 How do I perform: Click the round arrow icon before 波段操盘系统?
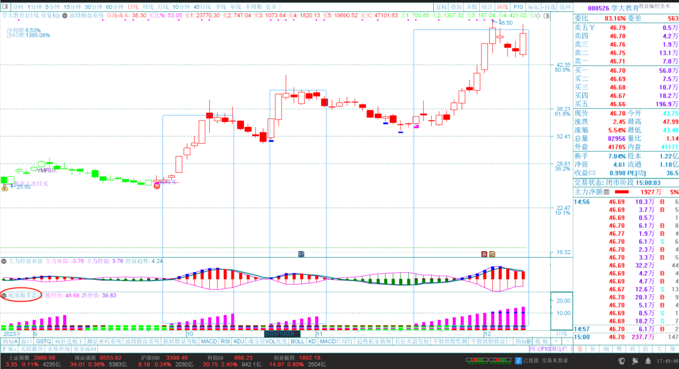pyautogui.click(x=65, y=16)
